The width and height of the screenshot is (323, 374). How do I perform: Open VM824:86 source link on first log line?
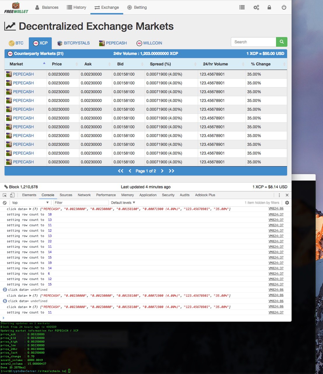pyautogui.click(x=276, y=209)
